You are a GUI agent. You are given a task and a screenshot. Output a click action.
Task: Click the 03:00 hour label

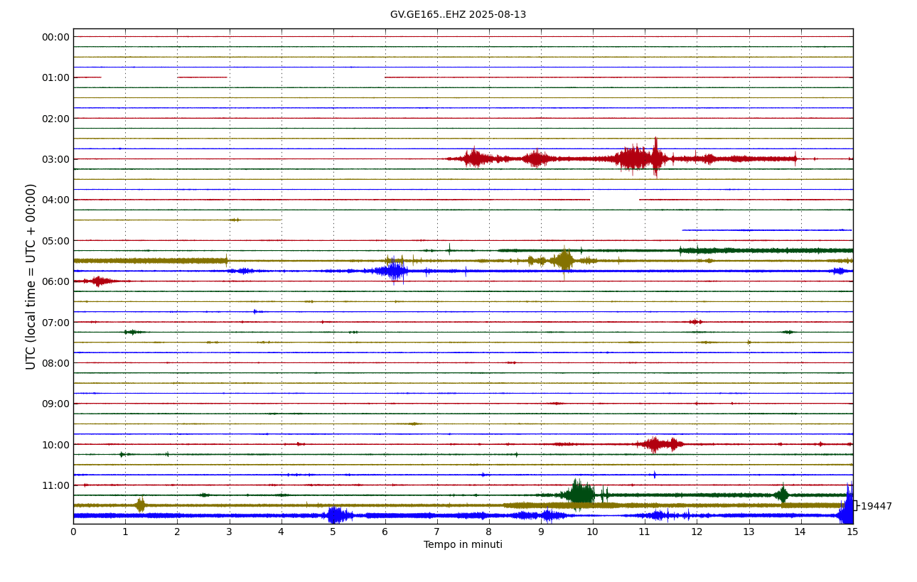55,159
